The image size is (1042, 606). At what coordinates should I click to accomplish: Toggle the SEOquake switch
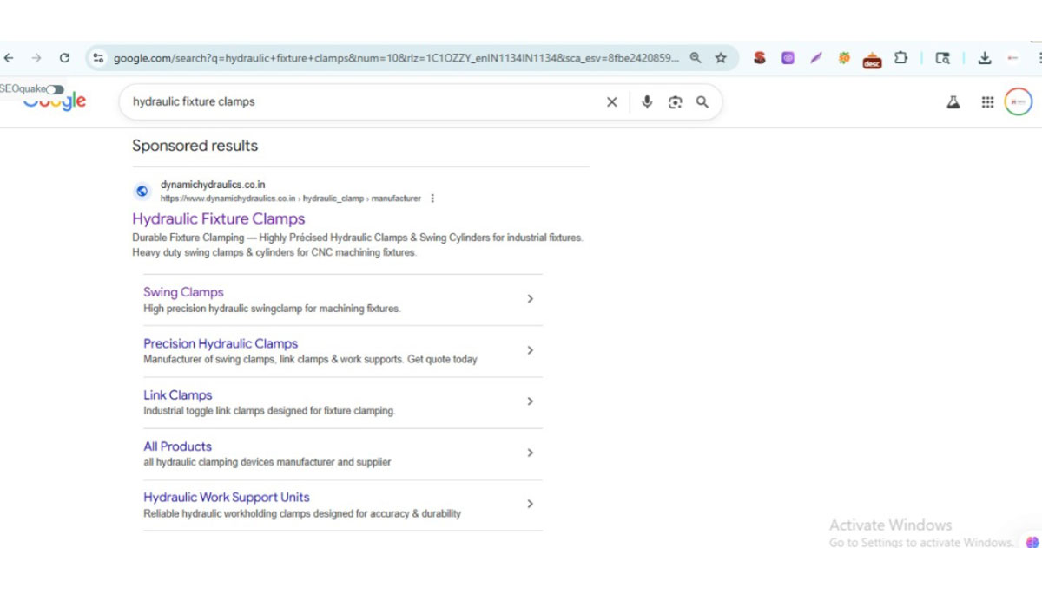point(55,89)
